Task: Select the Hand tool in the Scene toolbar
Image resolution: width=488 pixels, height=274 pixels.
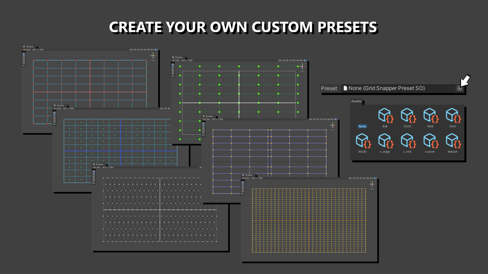Action: [24, 53]
